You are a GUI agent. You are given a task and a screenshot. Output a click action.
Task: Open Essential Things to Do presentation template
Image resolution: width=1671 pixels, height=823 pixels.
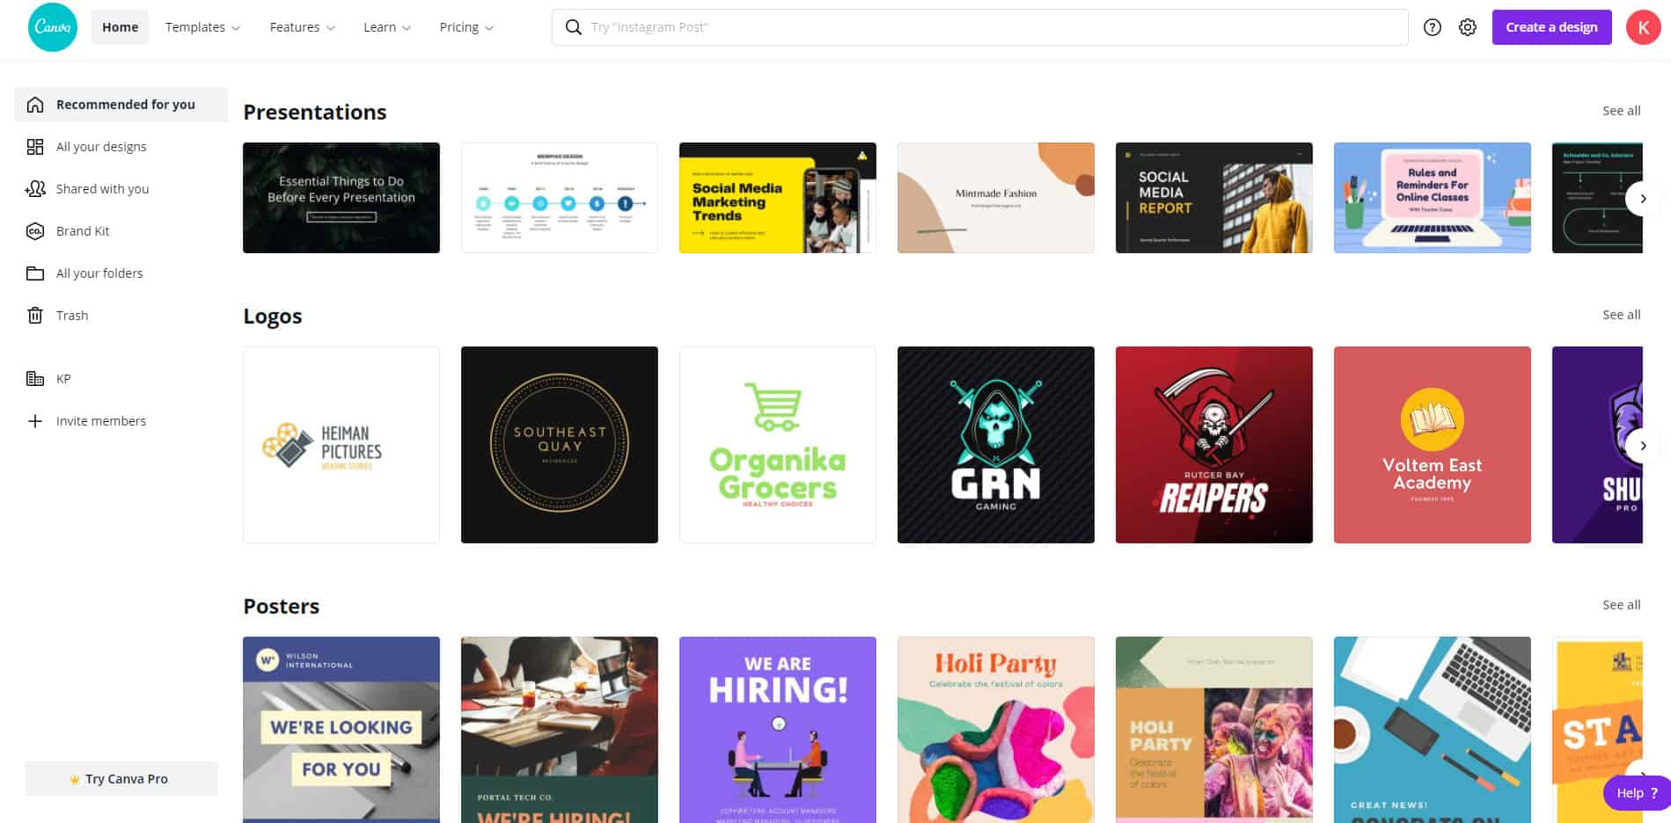(x=341, y=198)
